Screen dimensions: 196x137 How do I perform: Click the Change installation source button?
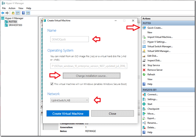92,76
